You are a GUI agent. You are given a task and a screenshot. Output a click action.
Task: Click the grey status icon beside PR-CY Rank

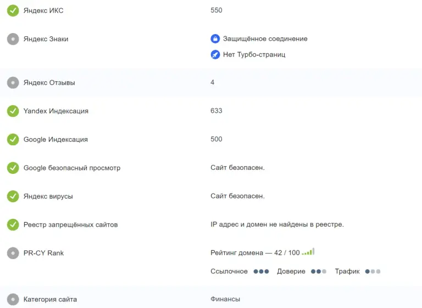[13, 254]
